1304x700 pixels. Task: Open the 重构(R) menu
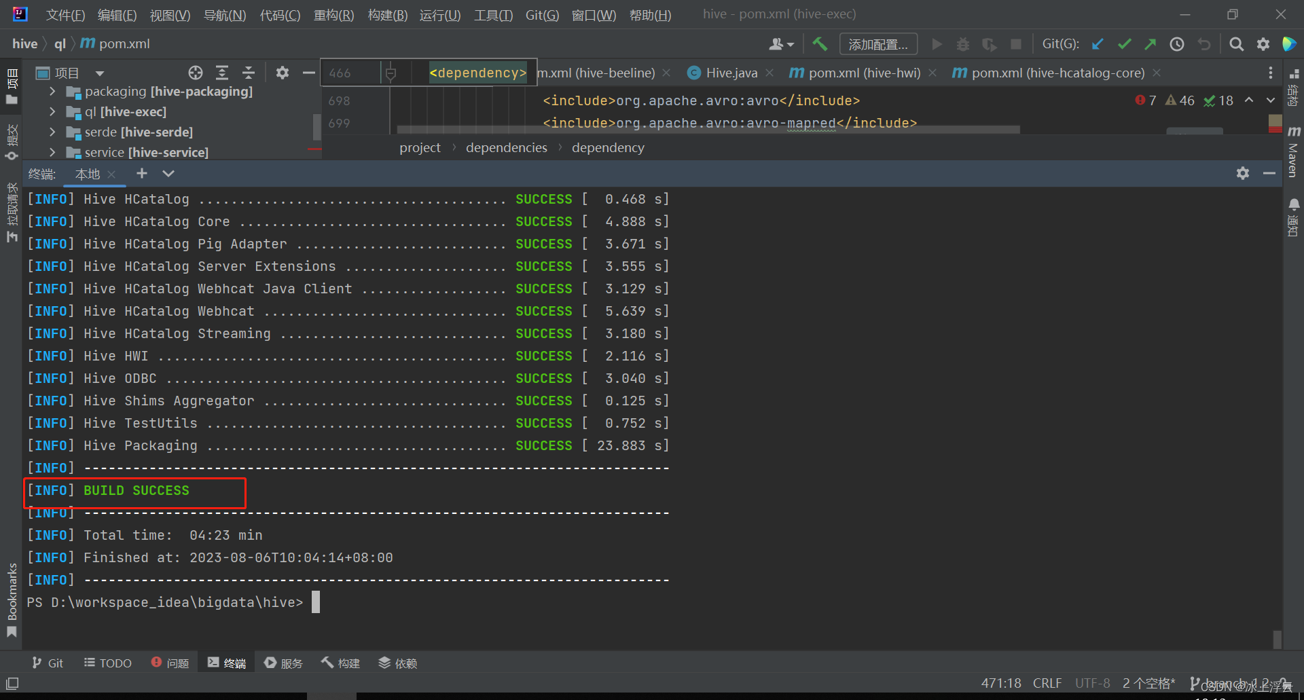tap(333, 15)
